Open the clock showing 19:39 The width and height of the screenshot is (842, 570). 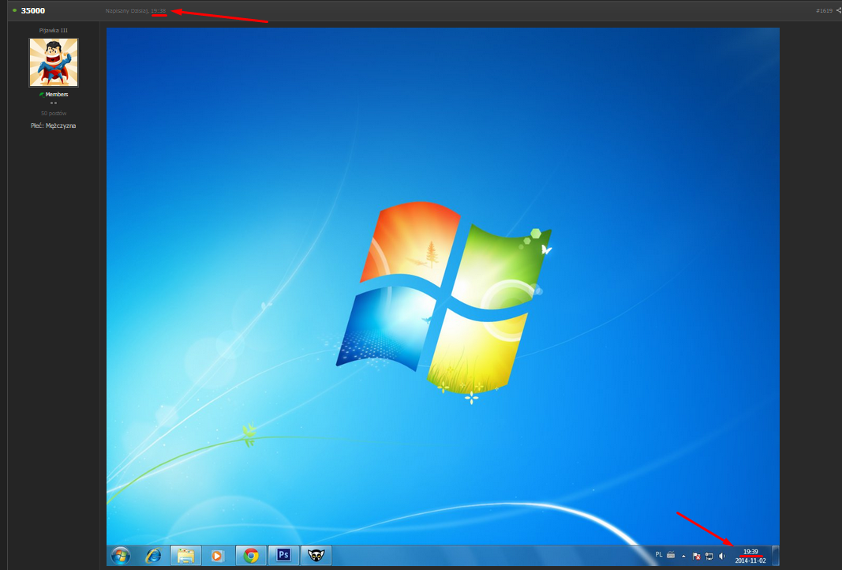tap(750, 556)
